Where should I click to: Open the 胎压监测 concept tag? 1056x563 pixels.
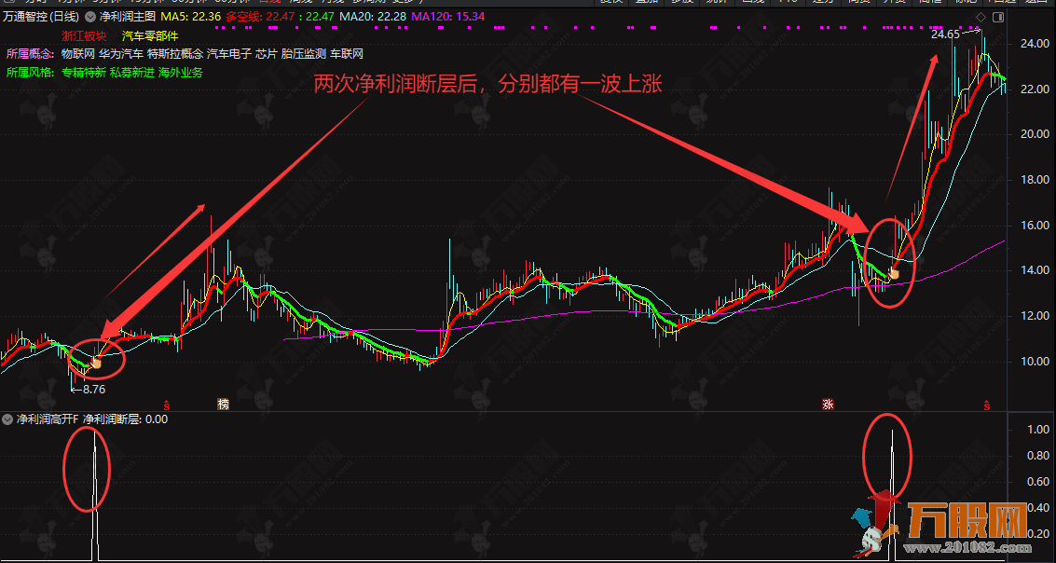[304, 53]
